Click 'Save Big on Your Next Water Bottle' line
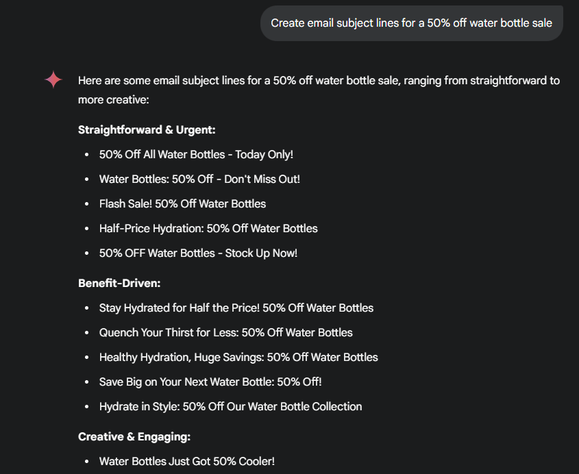 click(x=210, y=382)
